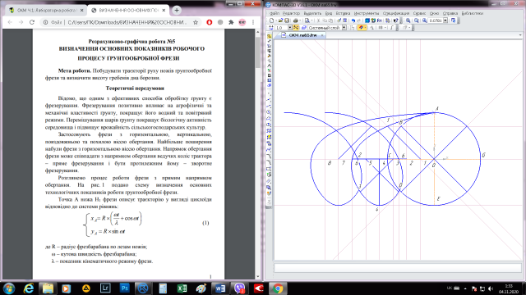Undo last action with blue arrow
This screenshot has height=295, width=526.
pyautogui.click(x=353, y=20)
